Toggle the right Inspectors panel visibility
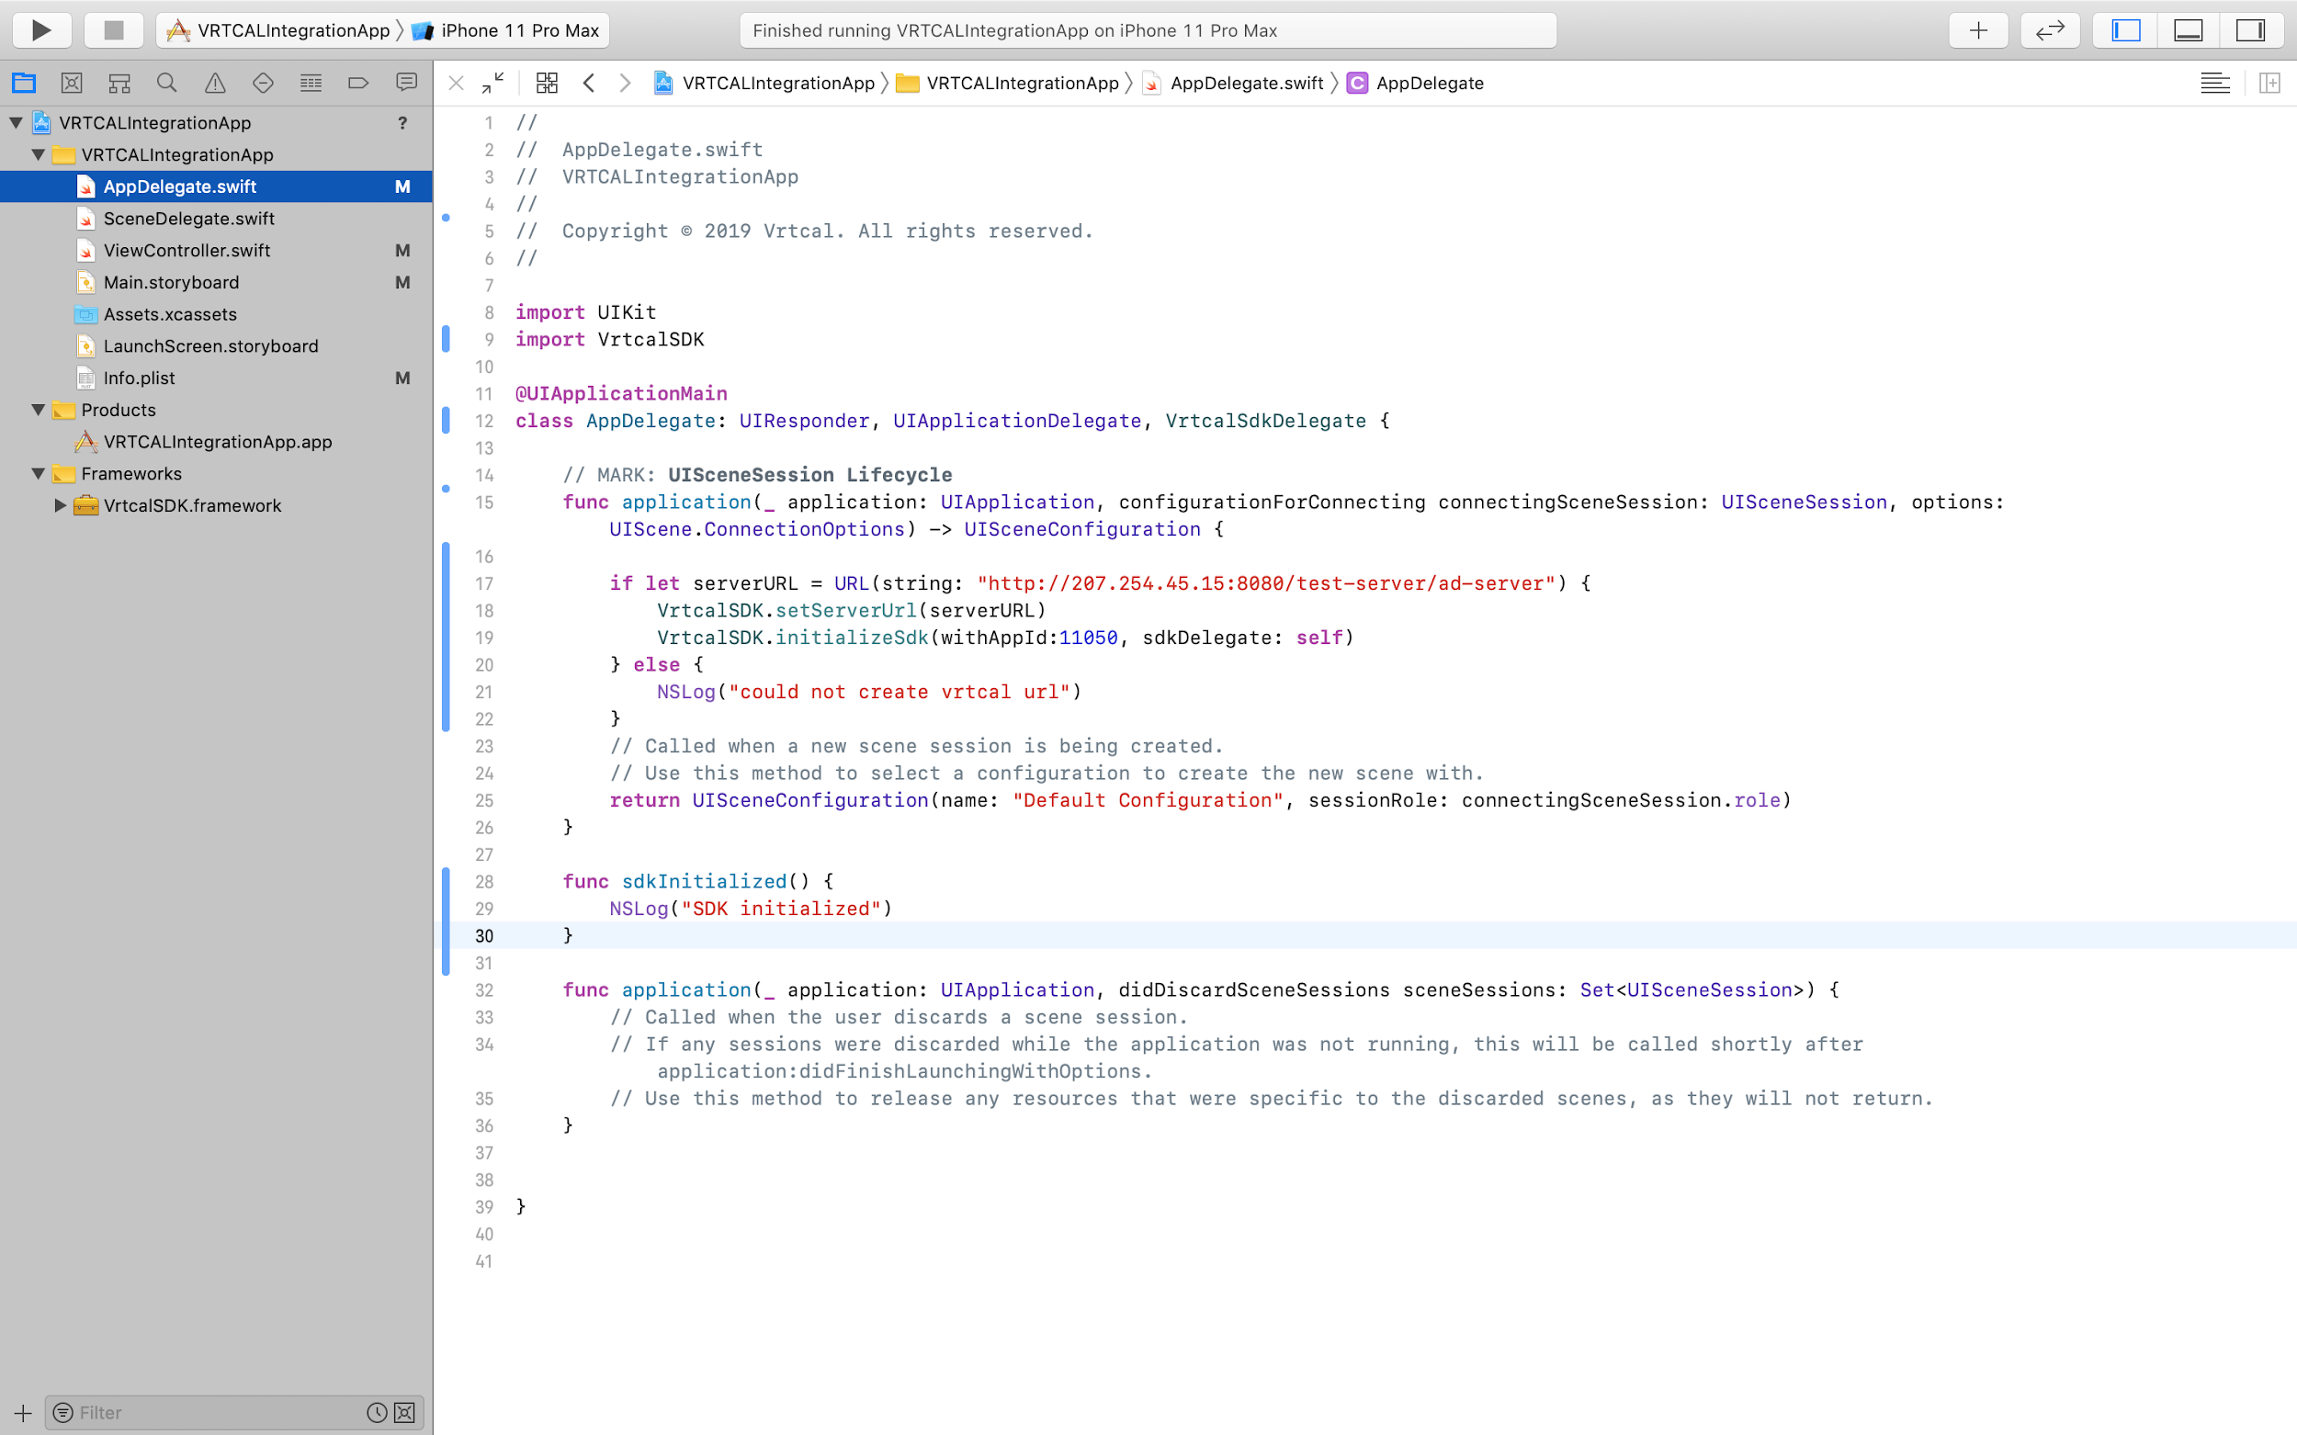This screenshot has width=2297, height=1435. tap(2250, 30)
